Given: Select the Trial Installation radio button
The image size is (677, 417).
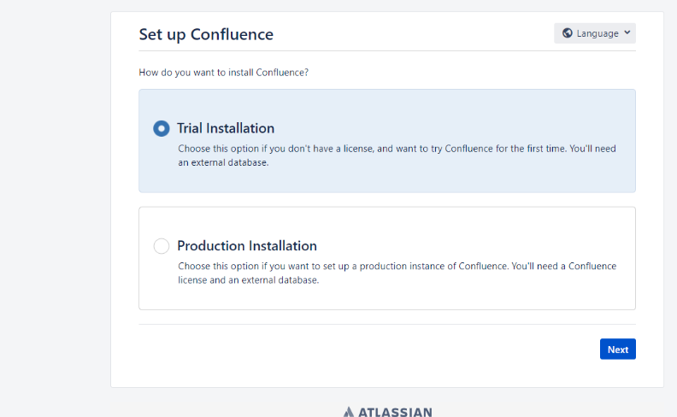Looking at the screenshot, I should (x=162, y=128).
